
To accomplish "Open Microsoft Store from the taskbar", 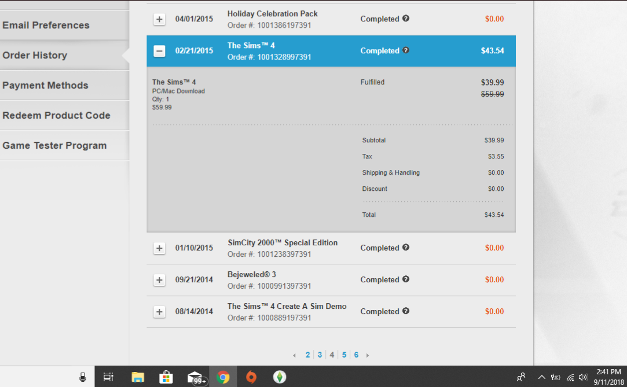I will pyautogui.click(x=166, y=377).
